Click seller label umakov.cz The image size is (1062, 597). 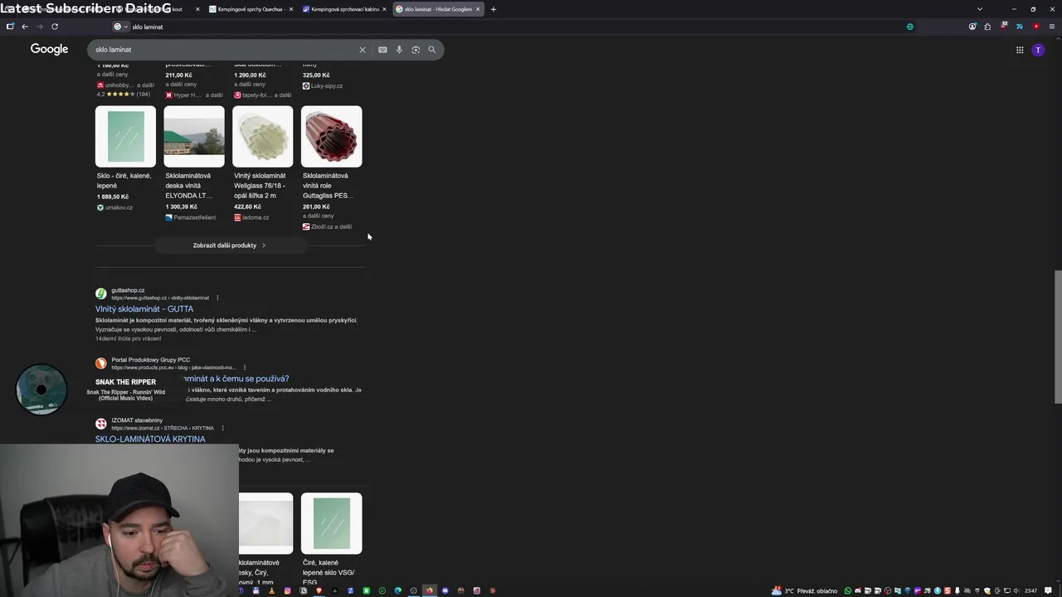point(119,207)
